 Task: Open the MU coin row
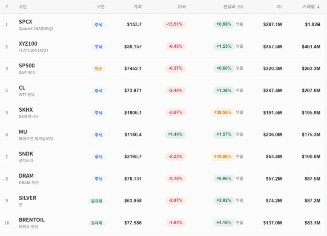[x=163, y=135]
